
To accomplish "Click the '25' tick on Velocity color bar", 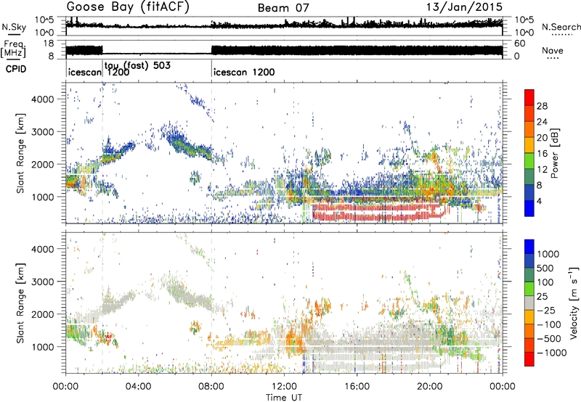I will [x=543, y=297].
